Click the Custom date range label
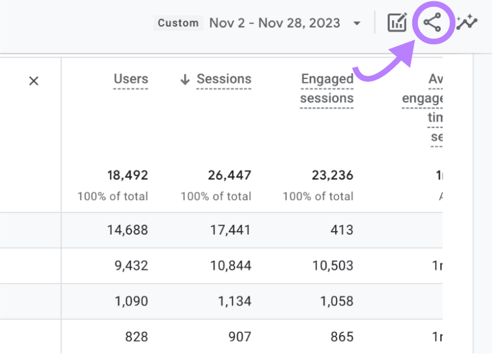The image size is (492, 354). 178,23
